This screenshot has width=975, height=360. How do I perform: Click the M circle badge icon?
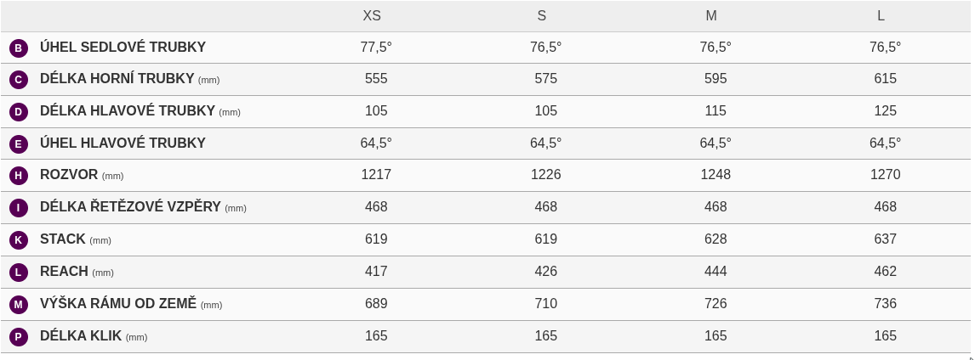19,304
